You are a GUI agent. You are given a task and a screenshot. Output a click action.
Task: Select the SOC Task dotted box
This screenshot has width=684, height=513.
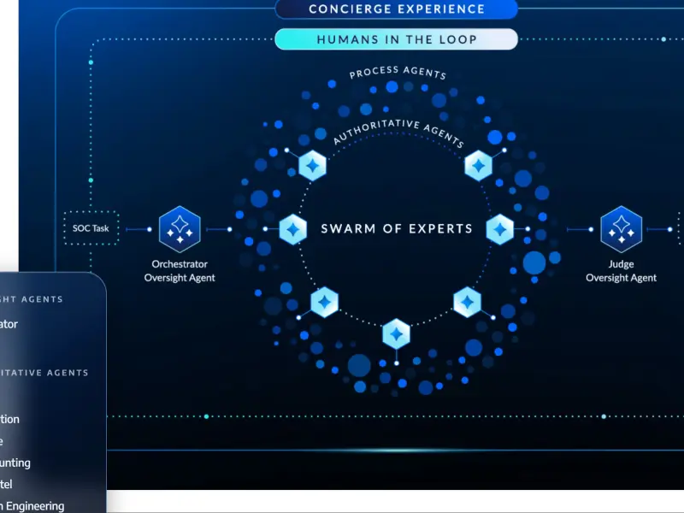click(91, 228)
